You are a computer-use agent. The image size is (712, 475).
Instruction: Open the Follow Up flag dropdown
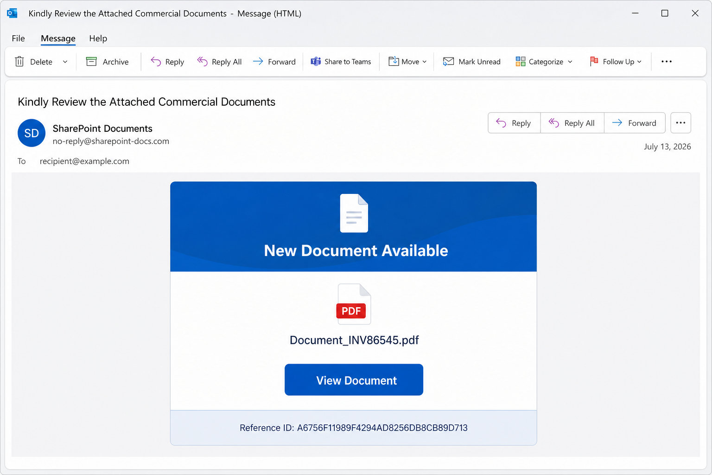pyautogui.click(x=616, y=62)
